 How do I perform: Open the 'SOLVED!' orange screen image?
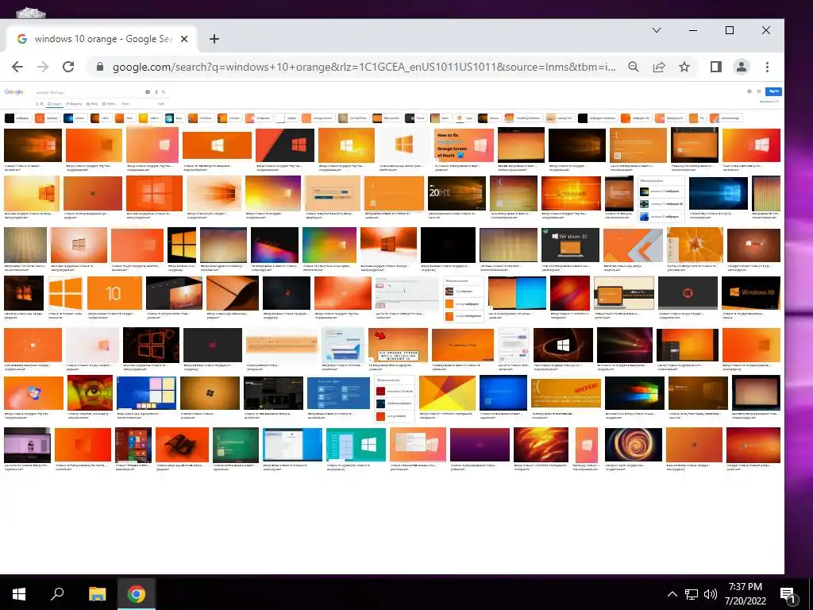[565, 393]
